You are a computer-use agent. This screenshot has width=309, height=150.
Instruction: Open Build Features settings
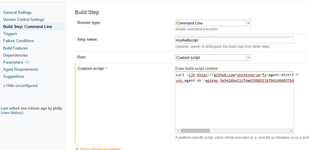15,48
